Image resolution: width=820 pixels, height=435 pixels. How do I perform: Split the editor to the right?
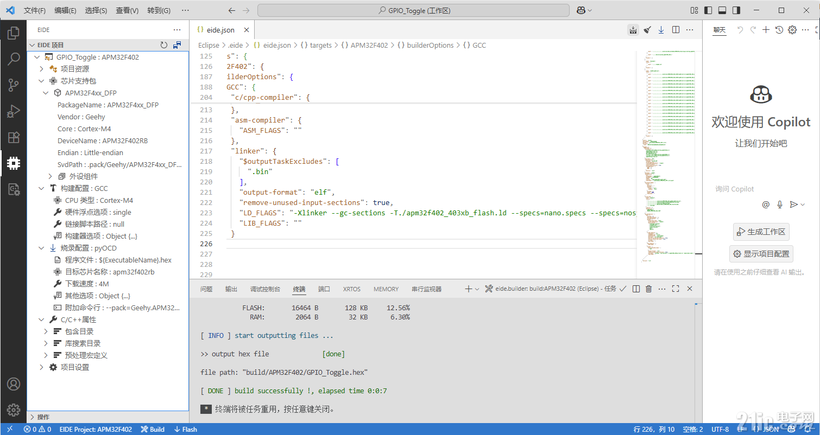(676, 30)
